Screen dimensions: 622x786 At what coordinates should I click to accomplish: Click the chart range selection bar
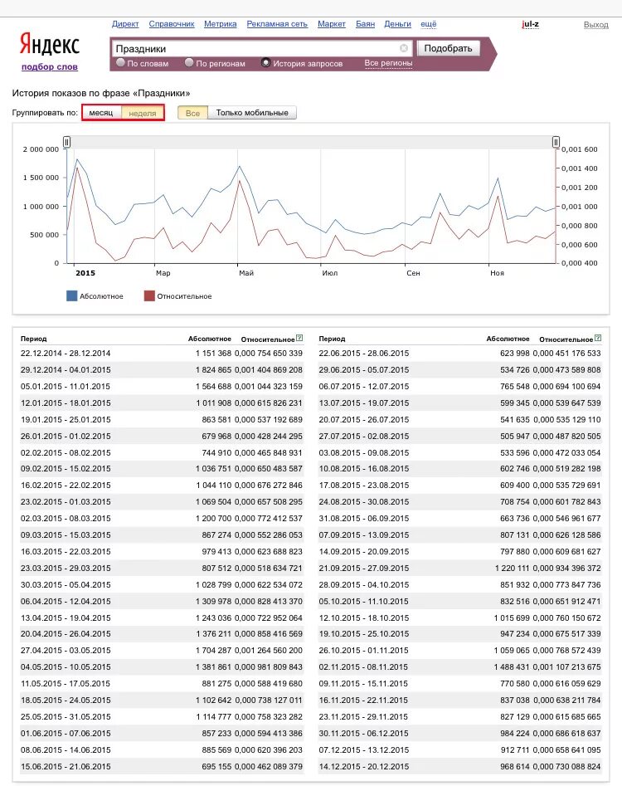coord(311,143)
